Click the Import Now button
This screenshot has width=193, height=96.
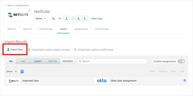click(15, 50)
